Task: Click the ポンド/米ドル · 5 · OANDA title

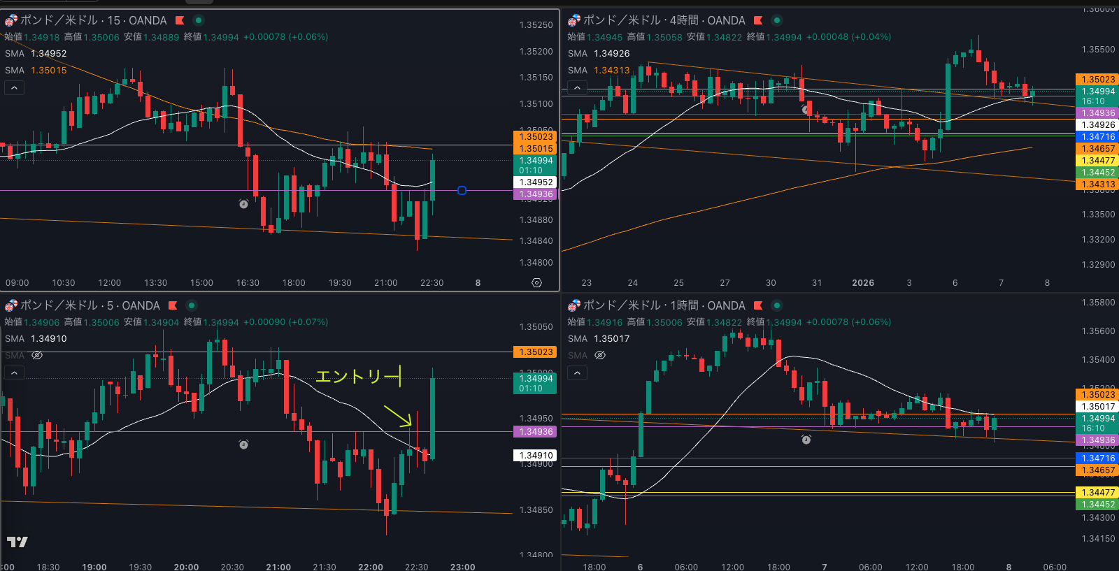Action: tap(90, 306)
